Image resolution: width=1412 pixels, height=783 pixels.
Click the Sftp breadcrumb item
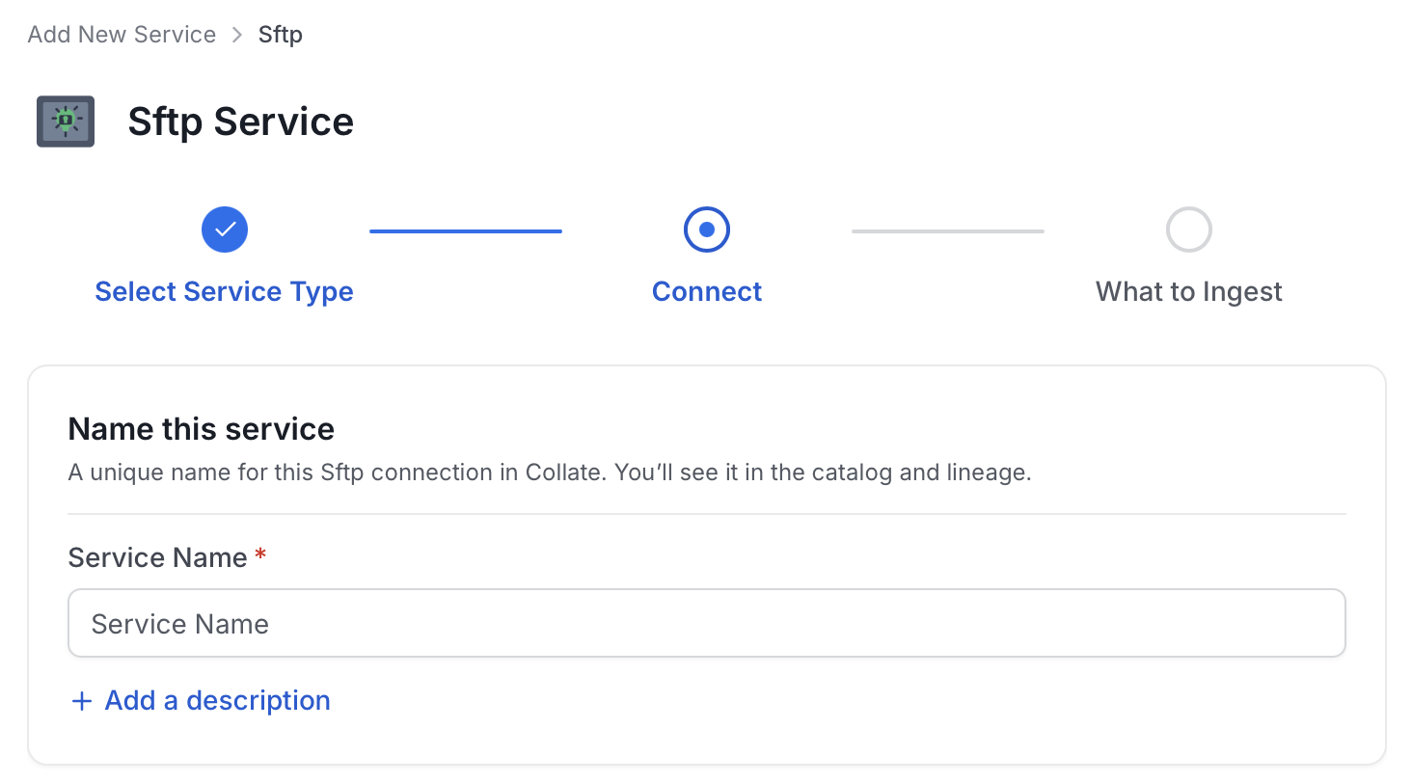(281, 35)
